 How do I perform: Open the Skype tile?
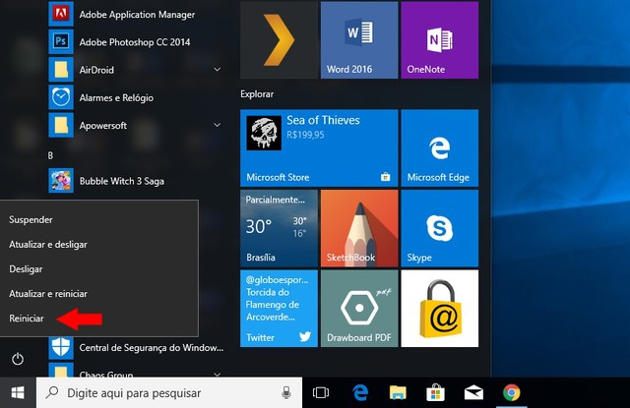pos(440,228)
